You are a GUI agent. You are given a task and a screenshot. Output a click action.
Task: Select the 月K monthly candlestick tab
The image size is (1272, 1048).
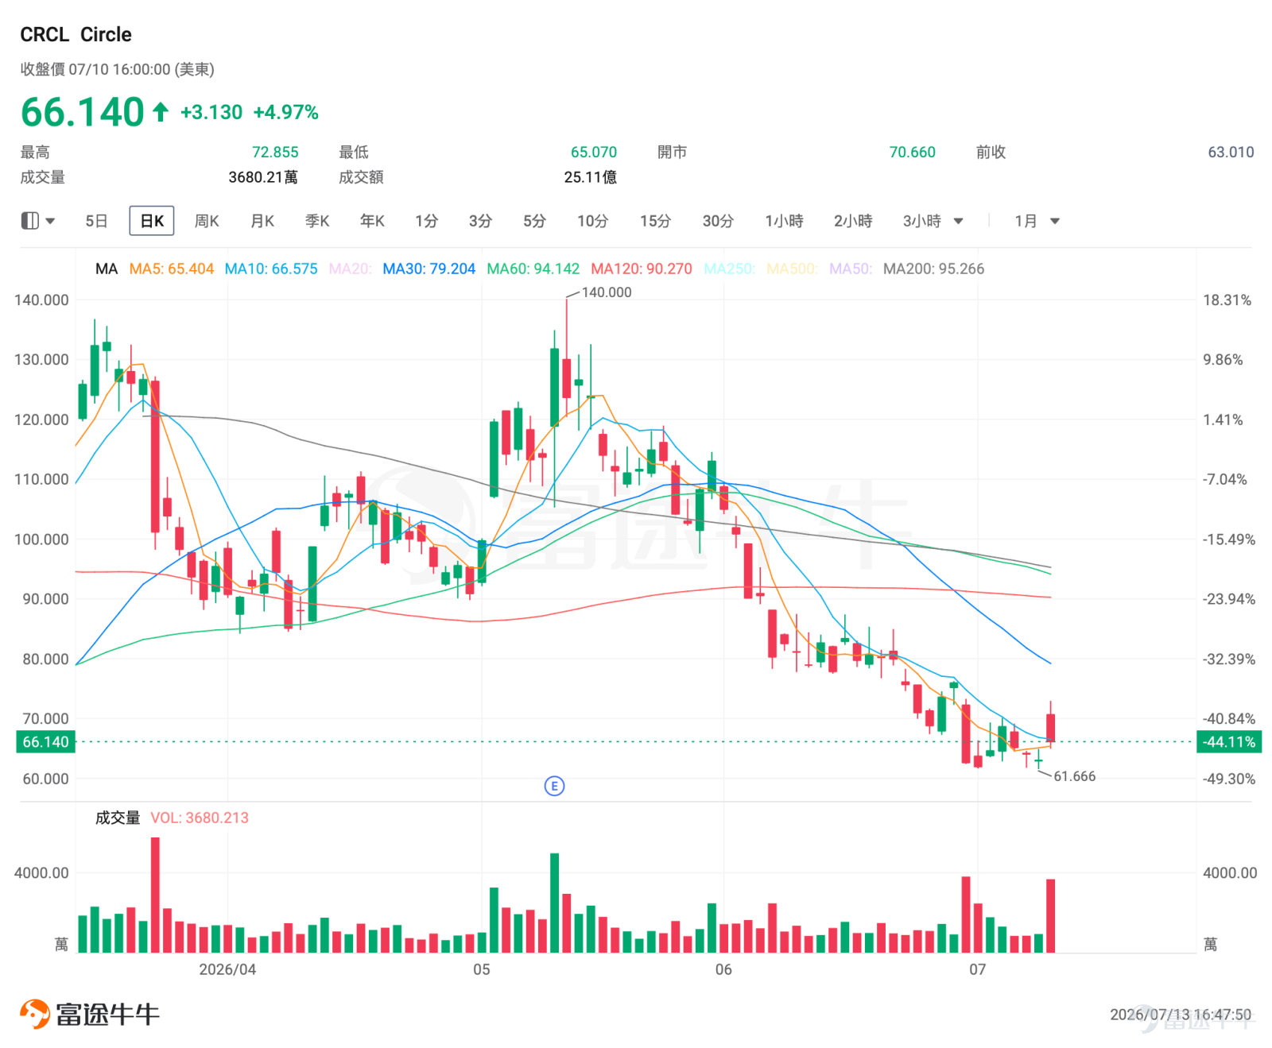click(262, 221)
